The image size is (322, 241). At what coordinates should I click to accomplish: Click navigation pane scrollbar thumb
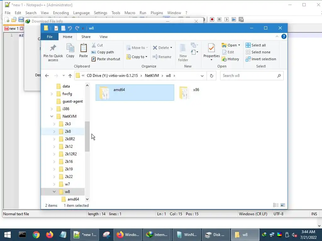coord(87,137)
